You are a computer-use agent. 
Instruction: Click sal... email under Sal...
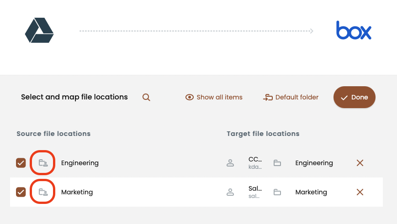coord(254,196)
